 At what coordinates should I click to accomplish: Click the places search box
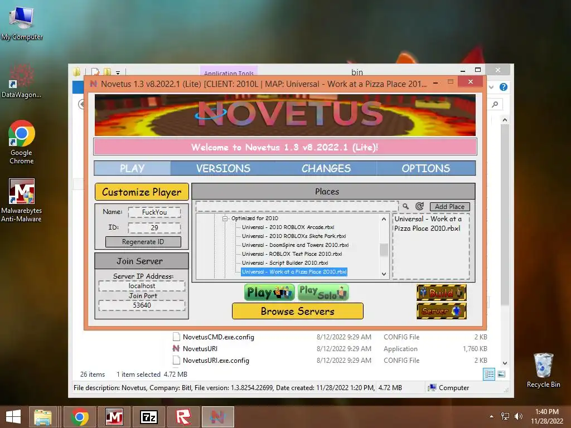tap(297, 206)
